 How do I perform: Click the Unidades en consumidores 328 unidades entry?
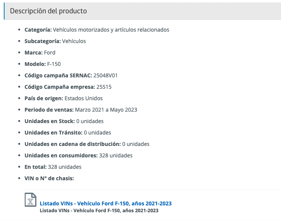pos(78,155)
